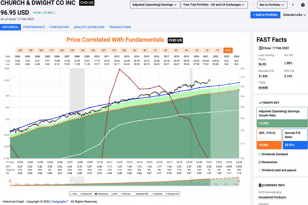Click the Company Info building icon
Image resolution: width=308 pixels, height=205 pixels.
point(261,185)
